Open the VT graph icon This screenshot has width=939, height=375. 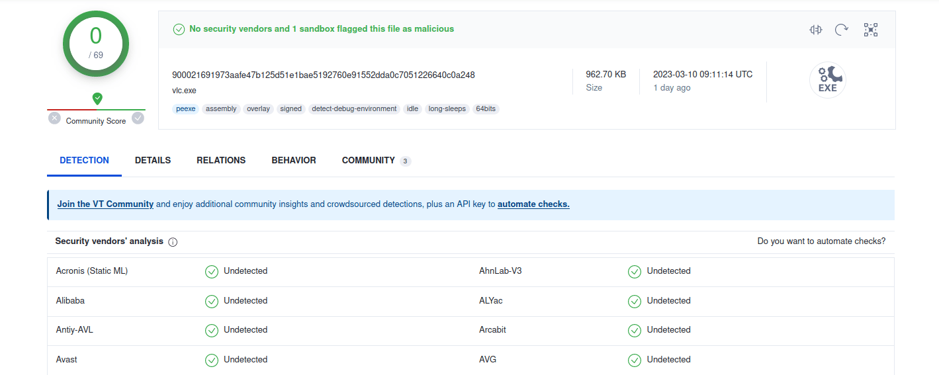coord(870,30)
